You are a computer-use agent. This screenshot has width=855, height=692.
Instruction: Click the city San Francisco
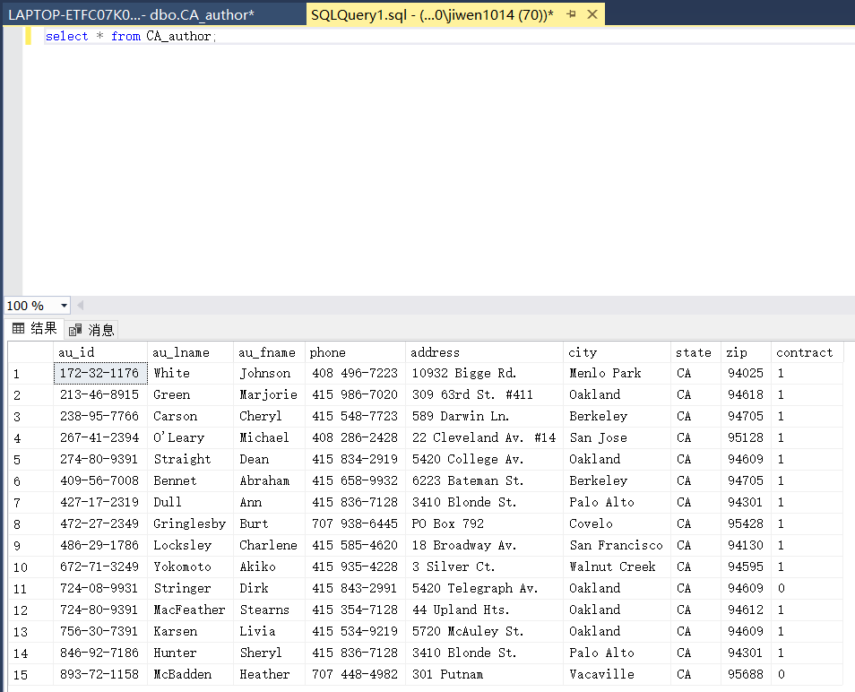tap(617, 545)
